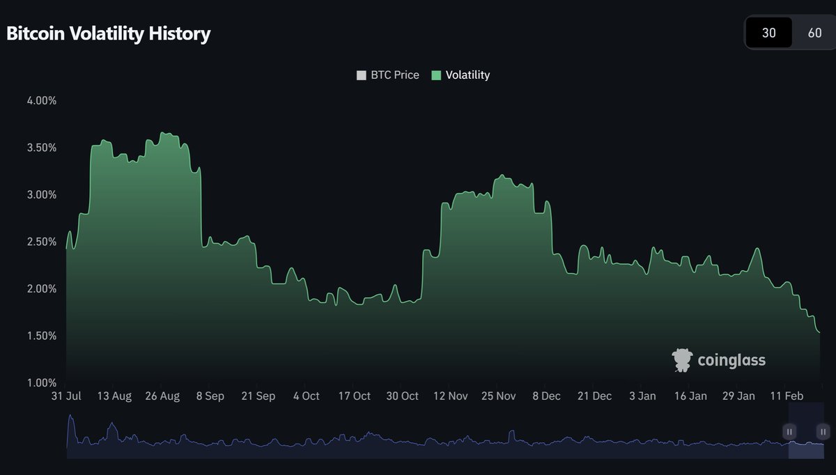Click the Coinglass bear logo icon
The image size is (836, 475).
pos(681,360)
